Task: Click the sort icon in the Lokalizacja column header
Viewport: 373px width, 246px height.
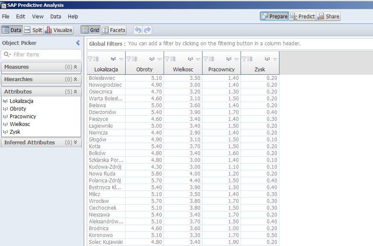Action: click(x=96, y=59)
